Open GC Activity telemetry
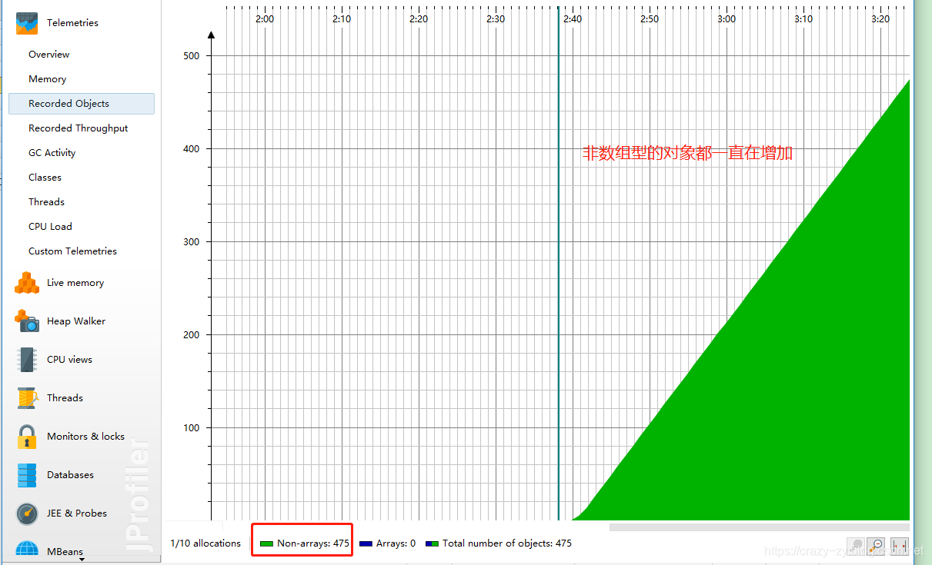 (x=52, y=153)
